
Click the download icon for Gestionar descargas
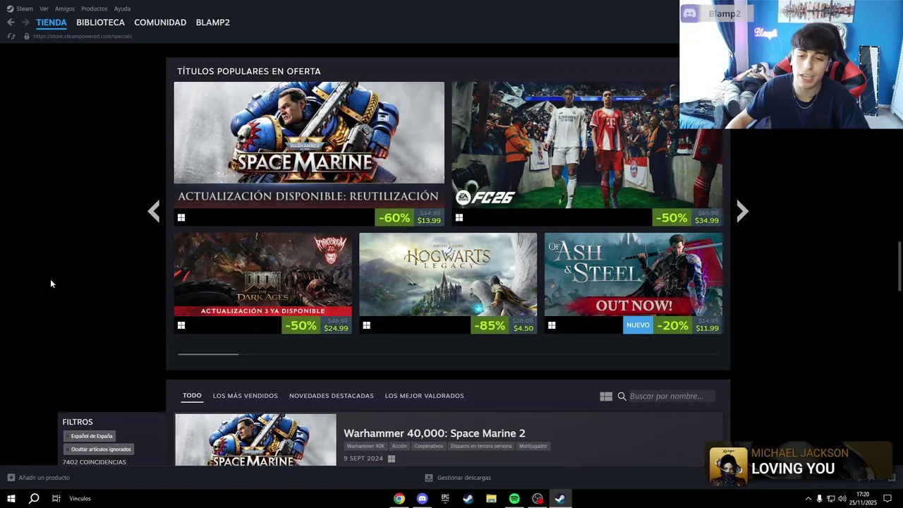click(428, 478)
